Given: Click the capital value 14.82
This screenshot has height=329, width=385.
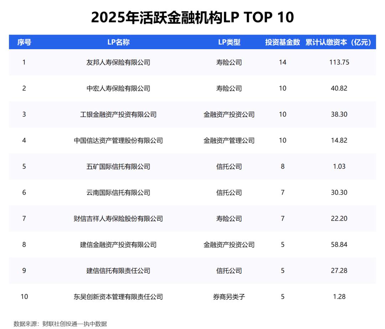Looking at the screenshot, I should [339, 140].
